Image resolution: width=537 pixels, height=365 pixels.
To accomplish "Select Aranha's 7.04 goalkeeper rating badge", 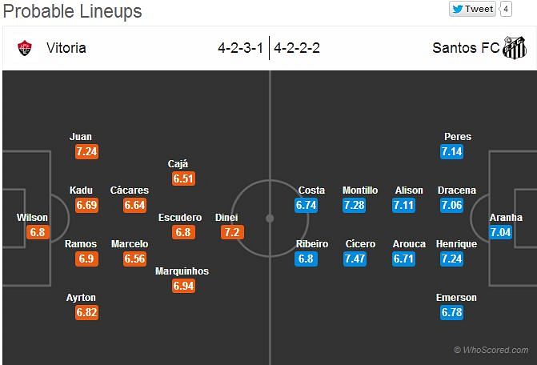I will click(x=500, y=232).
